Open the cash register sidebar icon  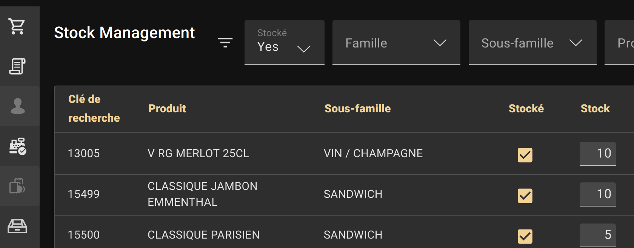tap(17, 146)
